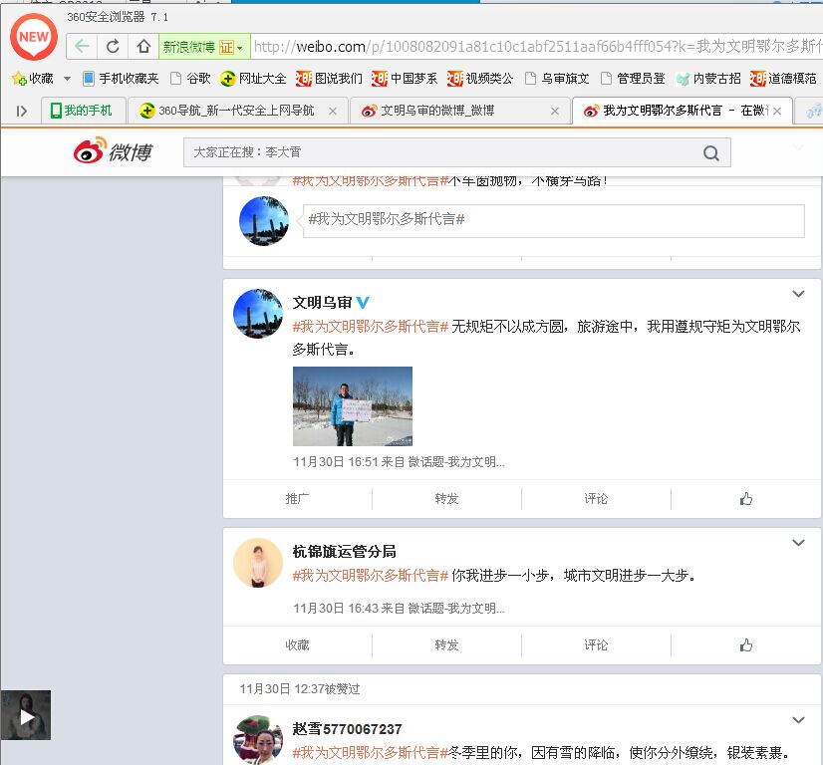823x765 pixels.
Task: Open the 内蒙古招 bookmark
Action: pos(708,79)
